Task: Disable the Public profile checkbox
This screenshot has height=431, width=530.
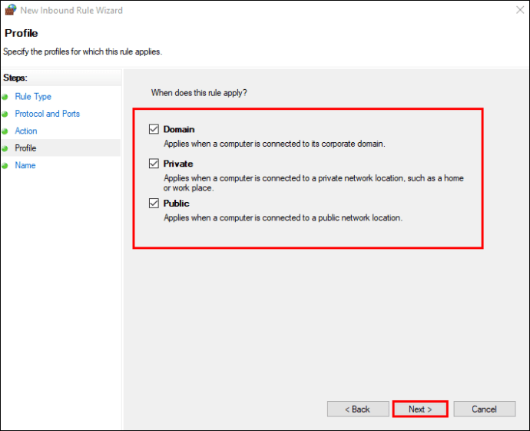Action: click(x=154, y=204)
